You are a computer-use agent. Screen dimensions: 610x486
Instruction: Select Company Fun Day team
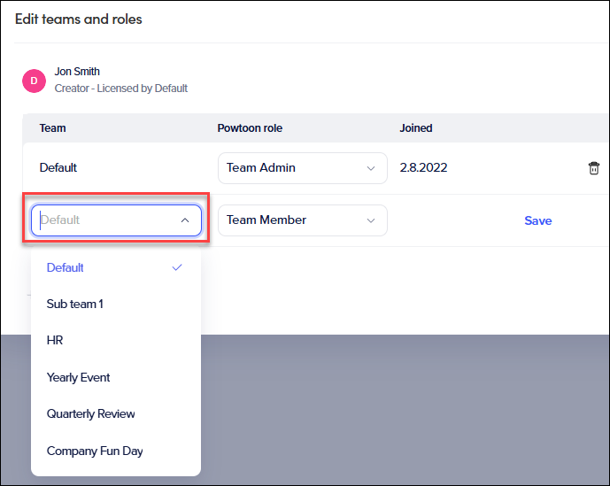click(116, 451)
